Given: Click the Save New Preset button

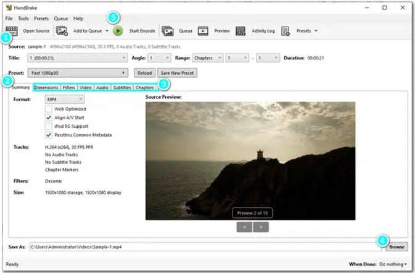Looking at the screenshot, I should [177, 73].
